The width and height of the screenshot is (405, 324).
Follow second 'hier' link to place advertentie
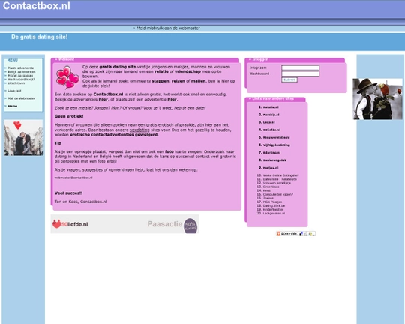pos(172,99)
